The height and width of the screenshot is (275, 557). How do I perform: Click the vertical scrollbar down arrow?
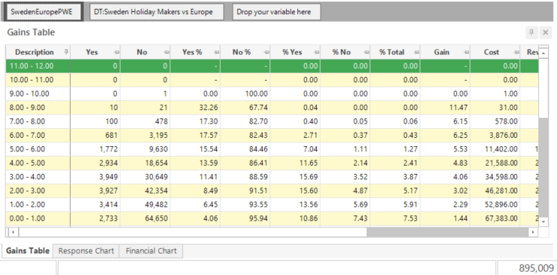543,222
